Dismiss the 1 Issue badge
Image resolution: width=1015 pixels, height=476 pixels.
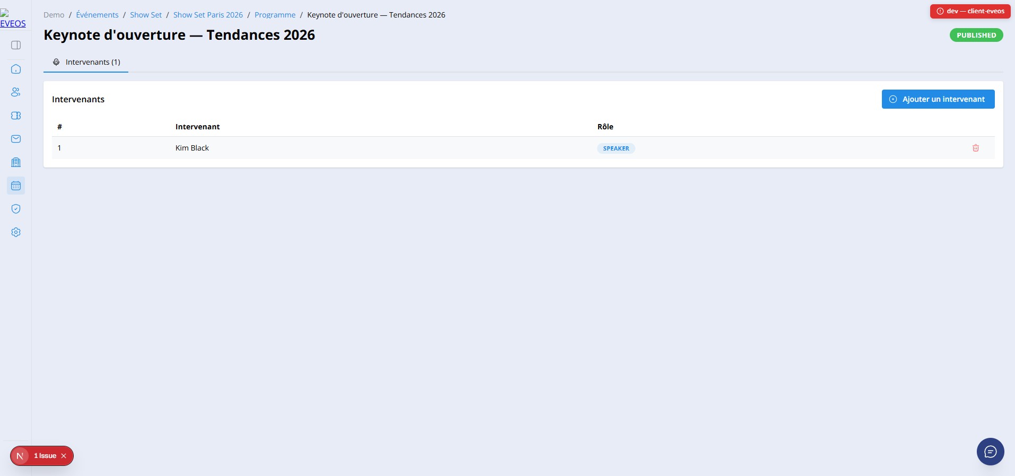64,456
